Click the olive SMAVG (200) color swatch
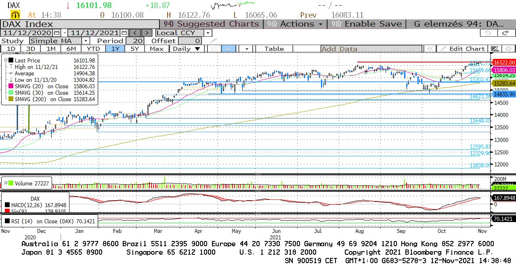This screenshot has width=516, height=270. 11,99
